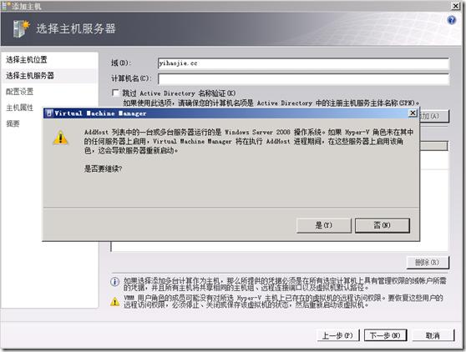Click the Virtual Machine Manager title icon
This screenshot has width=466, height=352.
tap(49, 113)
